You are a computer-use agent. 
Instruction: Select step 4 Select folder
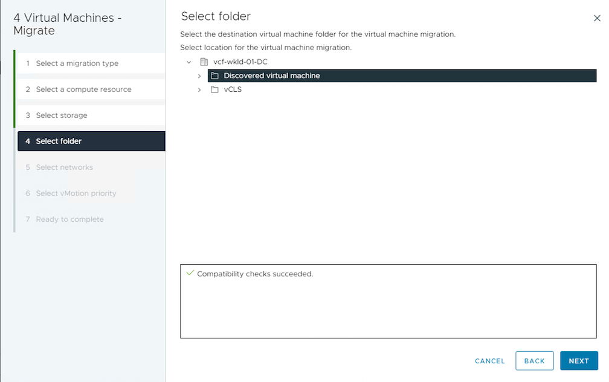coord(59,141)
